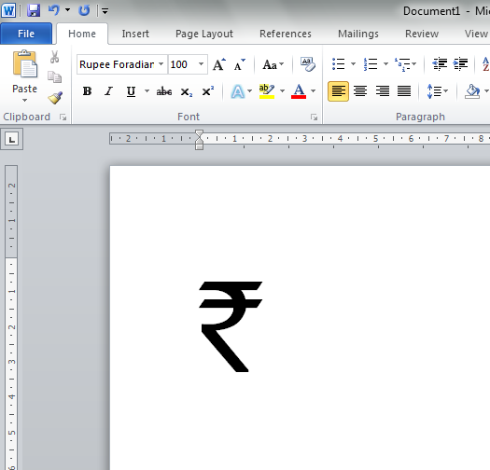The image size is (490, 470).
Task: Click the font name box Rupee Foradian
Action: click(x=118, y=64)
